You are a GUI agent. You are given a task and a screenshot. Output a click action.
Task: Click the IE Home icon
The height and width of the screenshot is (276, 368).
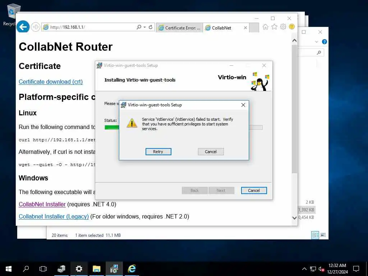pyautogui.click(x=266, y=27)
